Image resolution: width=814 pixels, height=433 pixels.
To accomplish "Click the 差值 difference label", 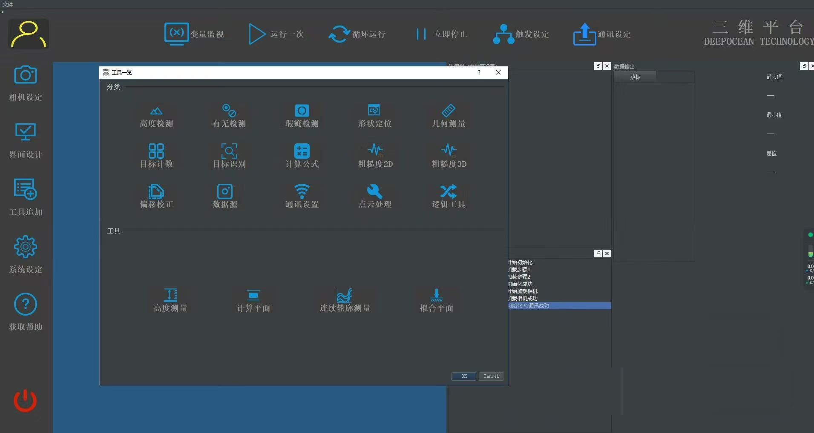I will click(x=771, y=153).
